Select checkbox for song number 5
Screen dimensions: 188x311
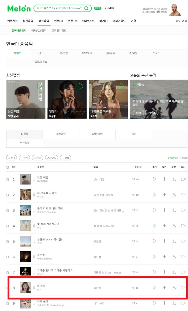(8, 241)
